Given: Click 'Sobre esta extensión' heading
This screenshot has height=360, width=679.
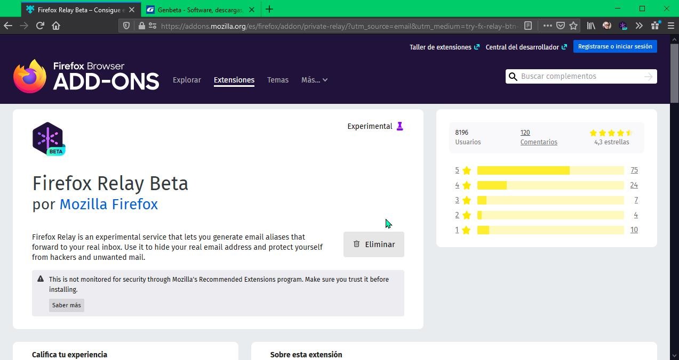Looking at the screenshot, I should (x=306, y=355).
